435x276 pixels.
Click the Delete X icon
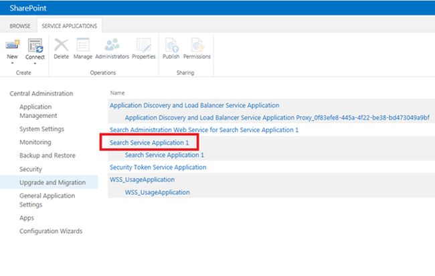[x=62, y=45]
